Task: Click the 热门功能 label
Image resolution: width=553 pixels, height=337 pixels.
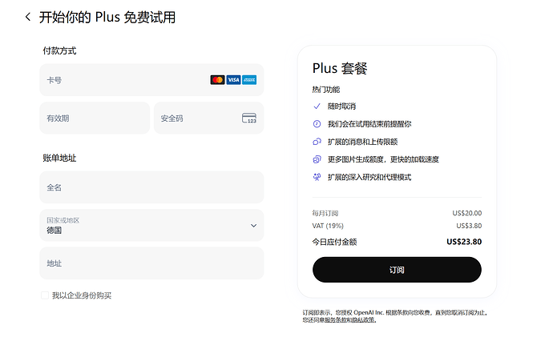Action: 326,90
